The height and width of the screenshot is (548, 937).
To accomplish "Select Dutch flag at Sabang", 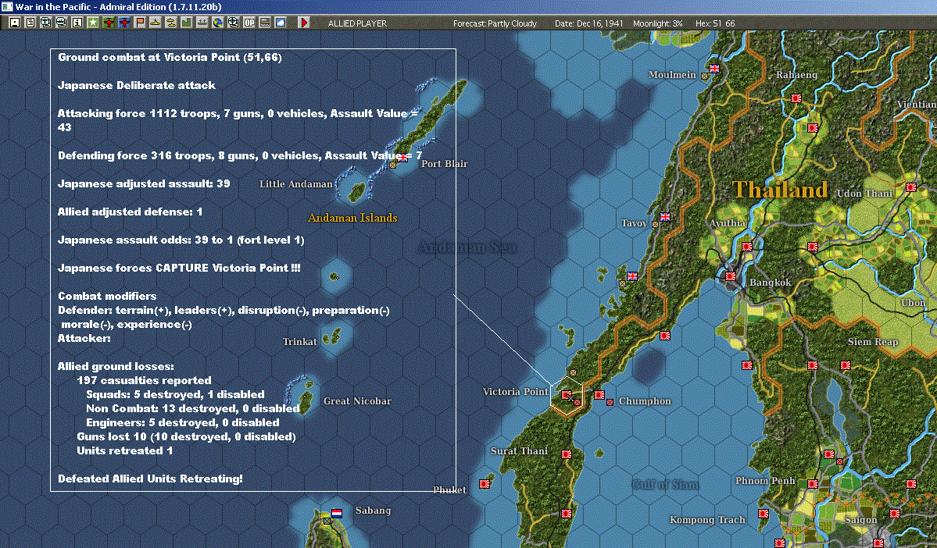I will point(337,514).
